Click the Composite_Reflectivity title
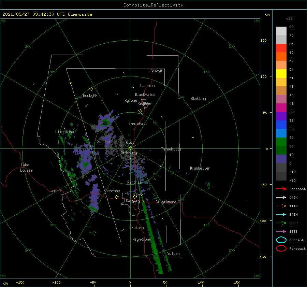Screen dimensions: 307x287 coord(153,5)
